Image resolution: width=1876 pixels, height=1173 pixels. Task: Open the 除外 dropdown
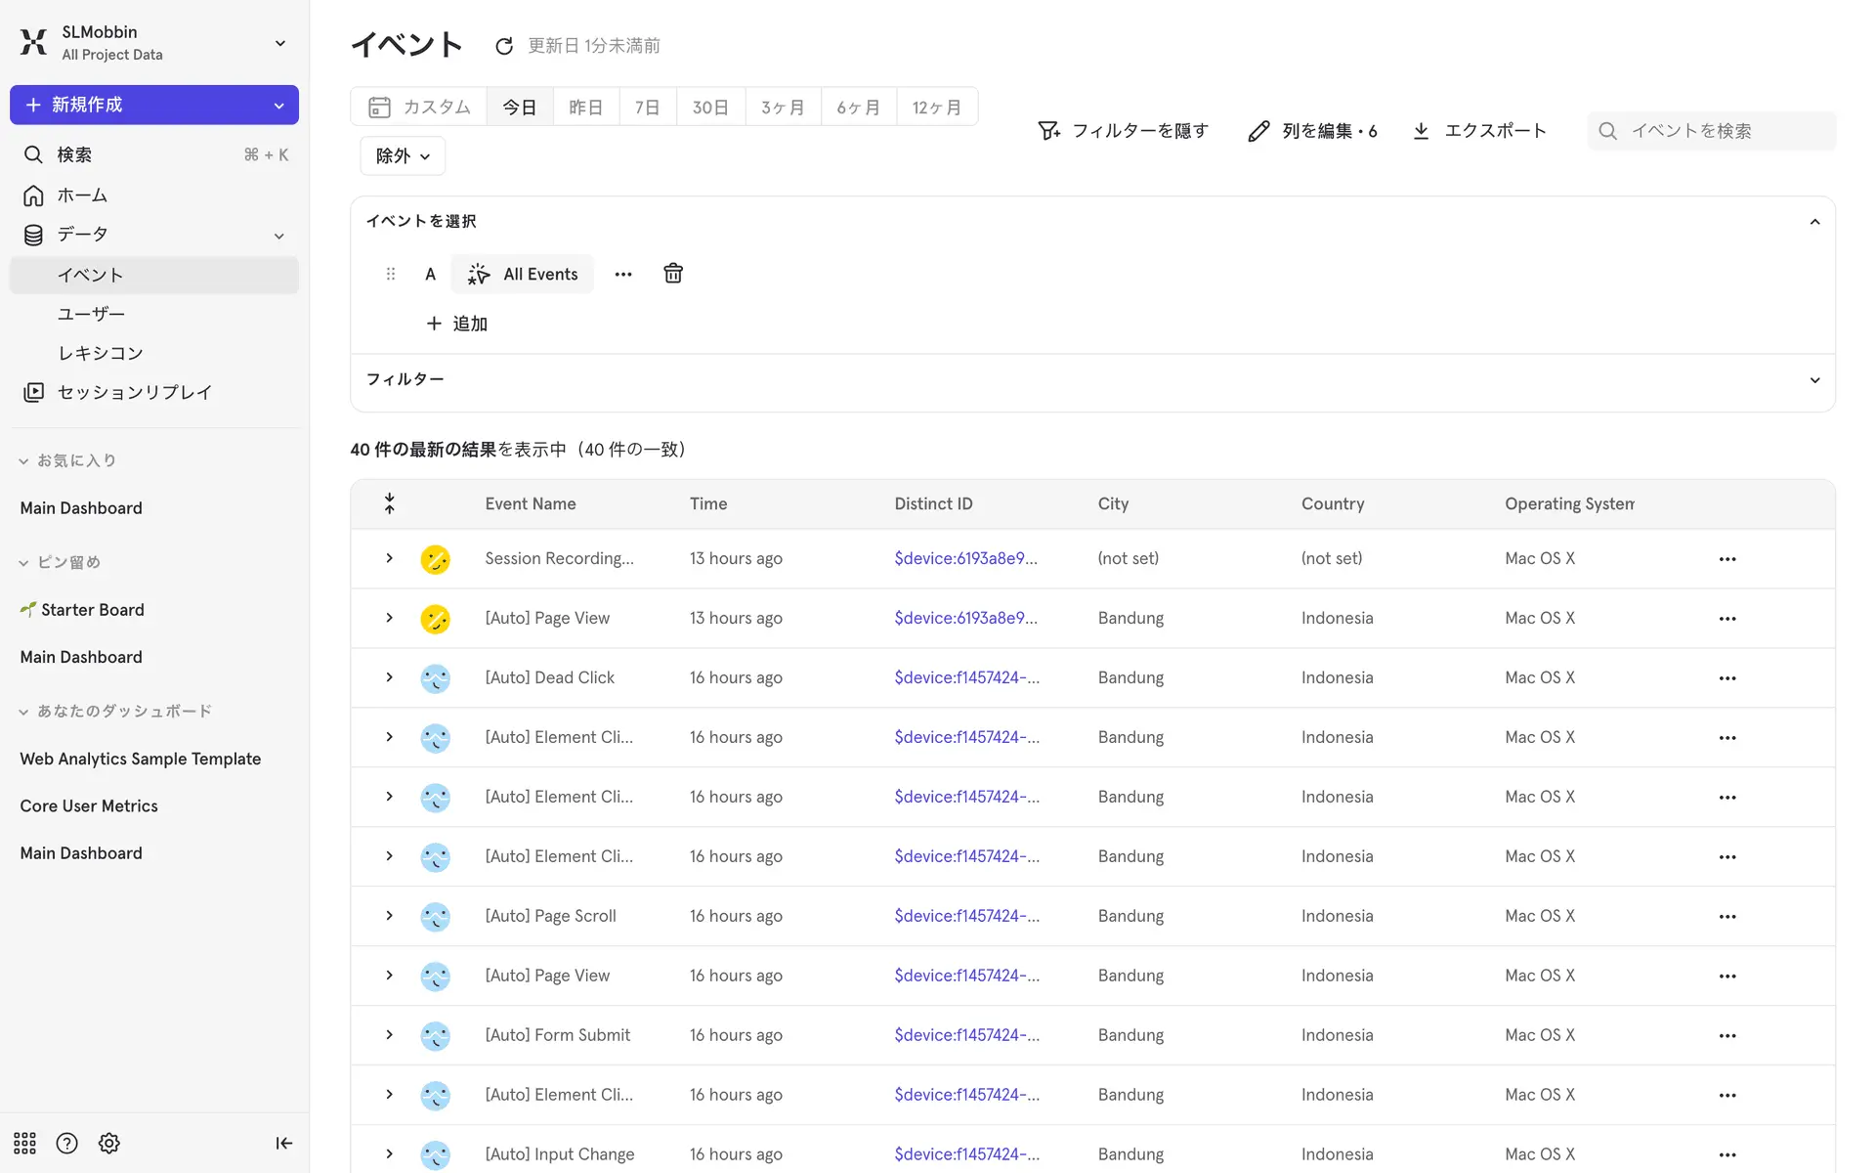pyautogui.click(x=403, y=156)
